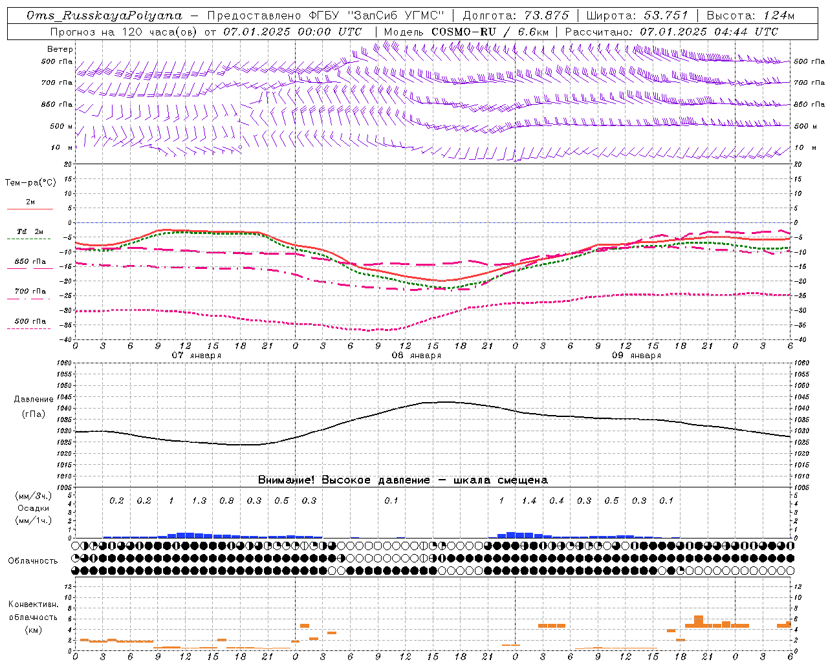Click the 'Давление' pressure panel label
Screen dimensions: 828x662
tap(34, 400)
